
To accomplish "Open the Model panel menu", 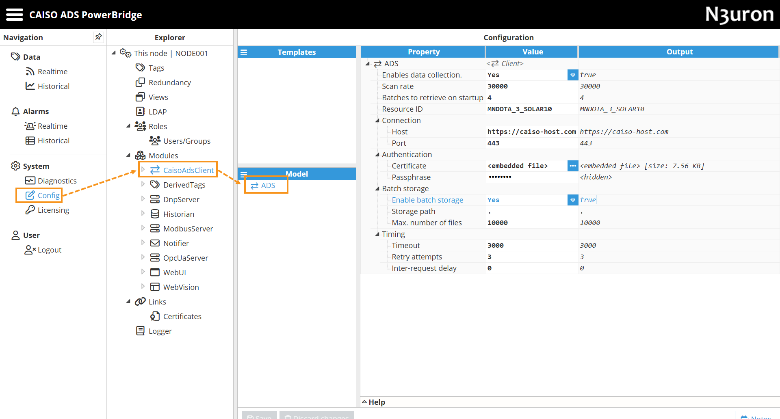I will click(244, 174).
